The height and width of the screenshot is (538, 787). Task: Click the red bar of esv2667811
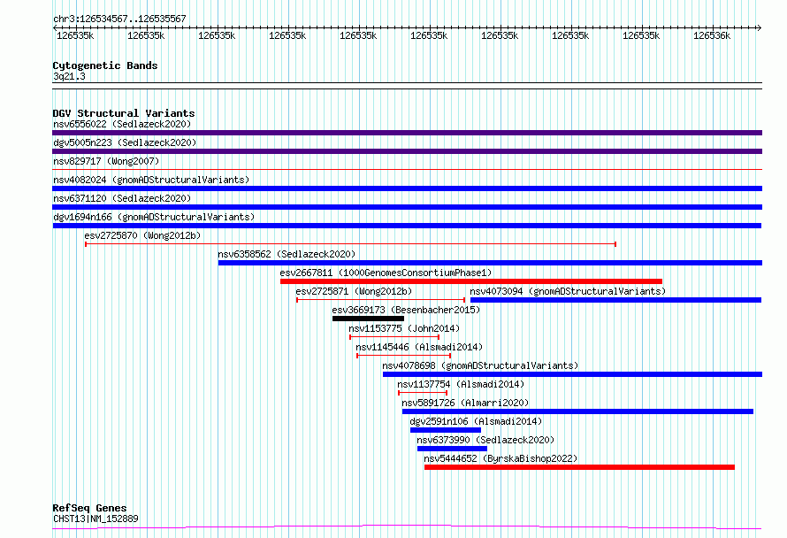pyautogui.click(x=471, y=281)
